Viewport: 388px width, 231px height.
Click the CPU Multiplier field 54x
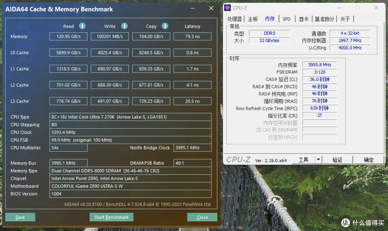click(69, 148)
